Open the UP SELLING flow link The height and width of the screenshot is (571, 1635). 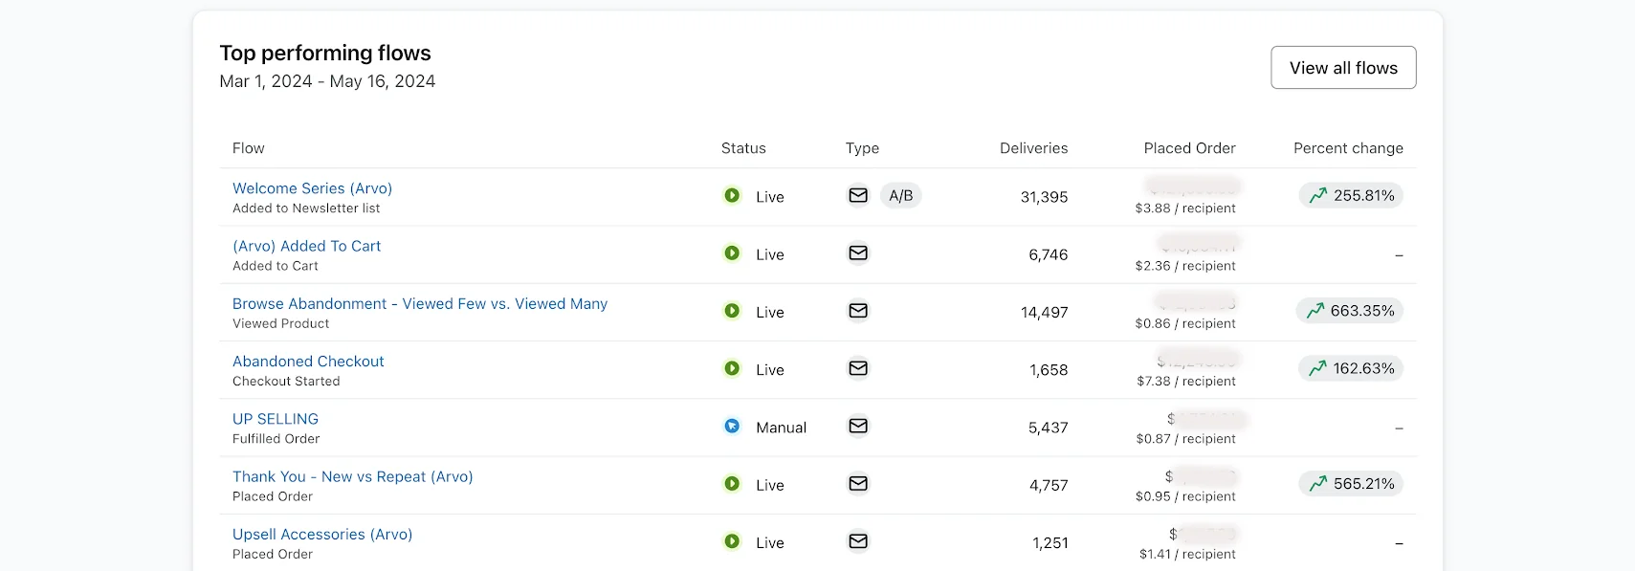tap(276, 419)
